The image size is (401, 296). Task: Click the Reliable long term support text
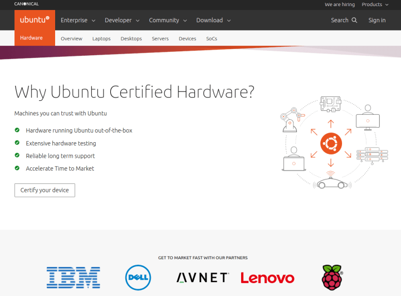tap(60, 156)
